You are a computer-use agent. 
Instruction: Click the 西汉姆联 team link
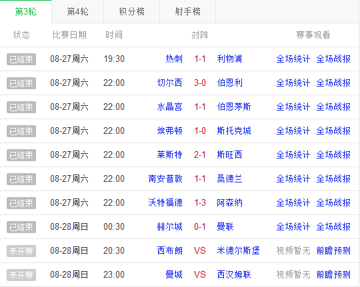pos(234,274)
